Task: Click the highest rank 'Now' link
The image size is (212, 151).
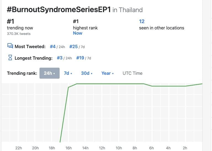Action: [78, 33]
